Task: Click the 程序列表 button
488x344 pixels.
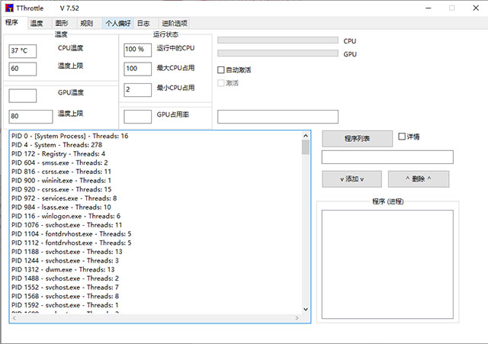Action: point(358,139)
